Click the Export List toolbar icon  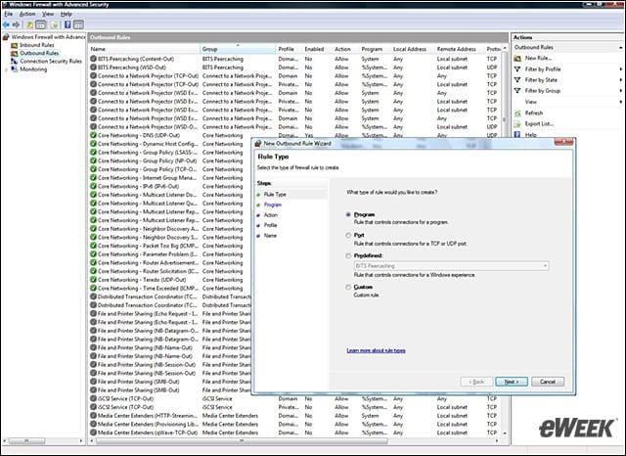pos(55,24)
